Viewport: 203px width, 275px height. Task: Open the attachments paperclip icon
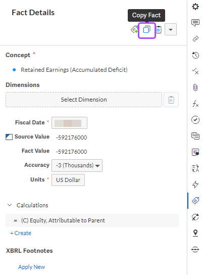195,87
